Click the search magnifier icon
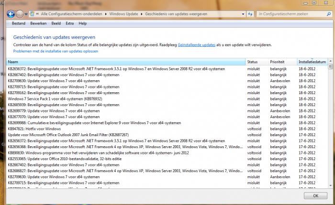Viewport: 335px width, 205px height. (329, 14)
